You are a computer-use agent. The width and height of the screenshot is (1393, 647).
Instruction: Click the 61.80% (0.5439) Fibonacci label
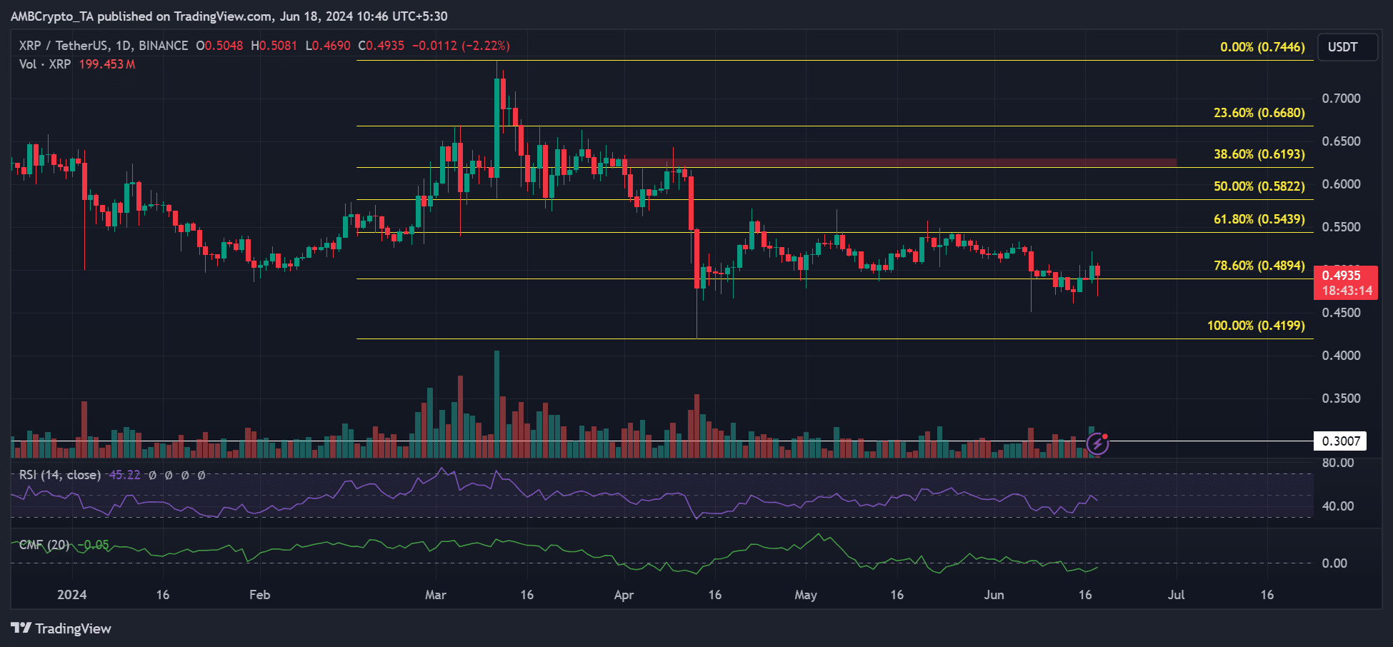click(1259, 219)
